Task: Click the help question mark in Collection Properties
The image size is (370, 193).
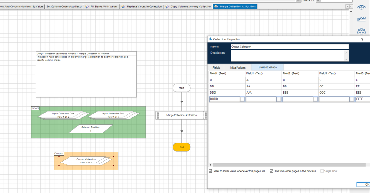Action: click(362, 39)
